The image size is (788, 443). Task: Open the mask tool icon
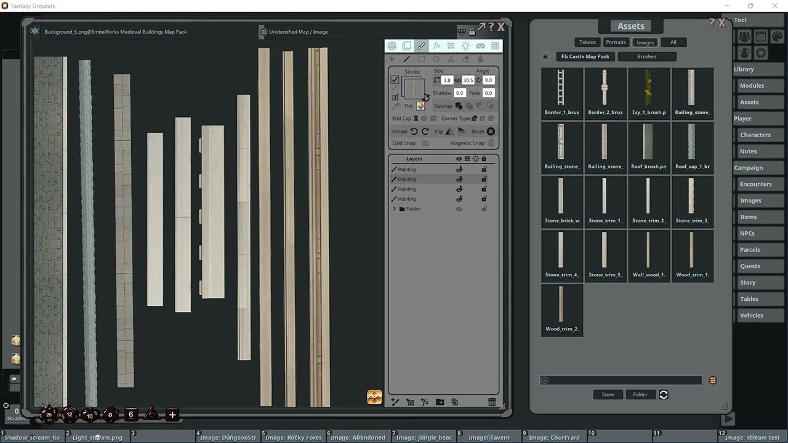(480, 46)
